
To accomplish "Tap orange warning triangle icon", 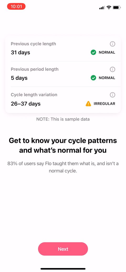I will point(88,104).
